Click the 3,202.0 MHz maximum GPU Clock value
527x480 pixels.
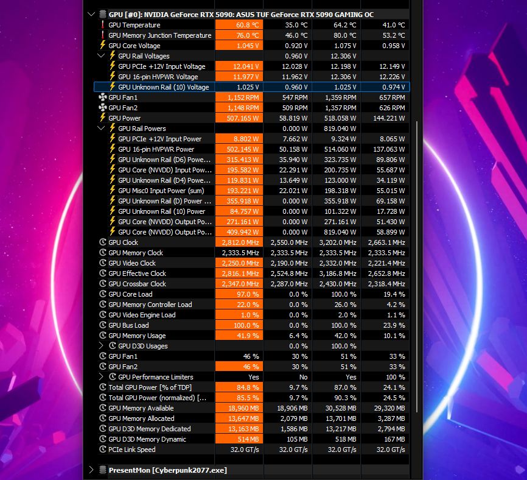coord(338,242)
